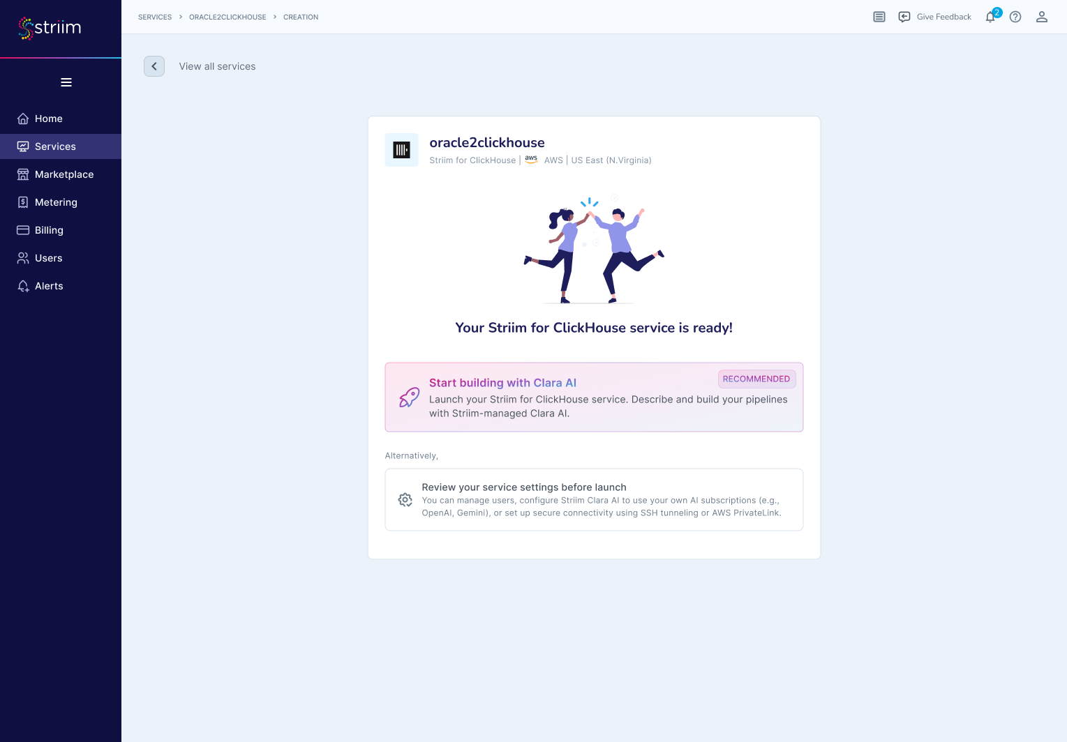Click the Marketplace storefront icon
The image size is (1067, 742).
23,174
